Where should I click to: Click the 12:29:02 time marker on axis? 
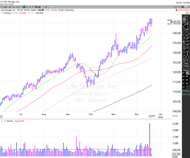[x=152, y=116]
